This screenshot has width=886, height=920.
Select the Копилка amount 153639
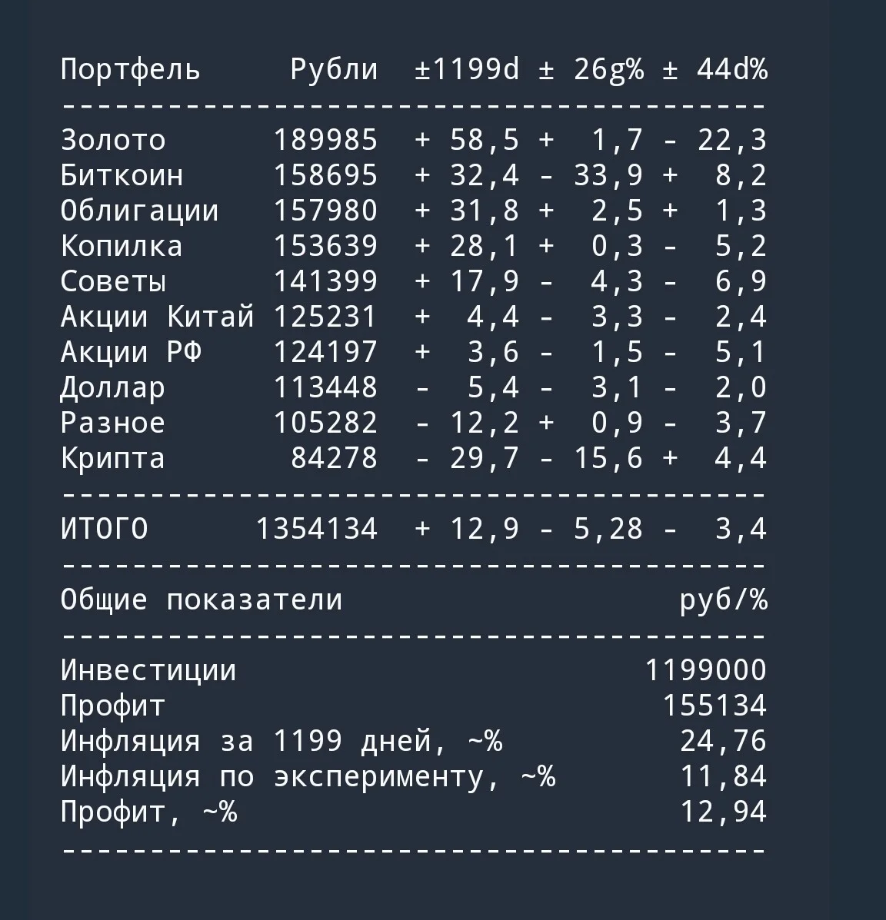point(326,246)
